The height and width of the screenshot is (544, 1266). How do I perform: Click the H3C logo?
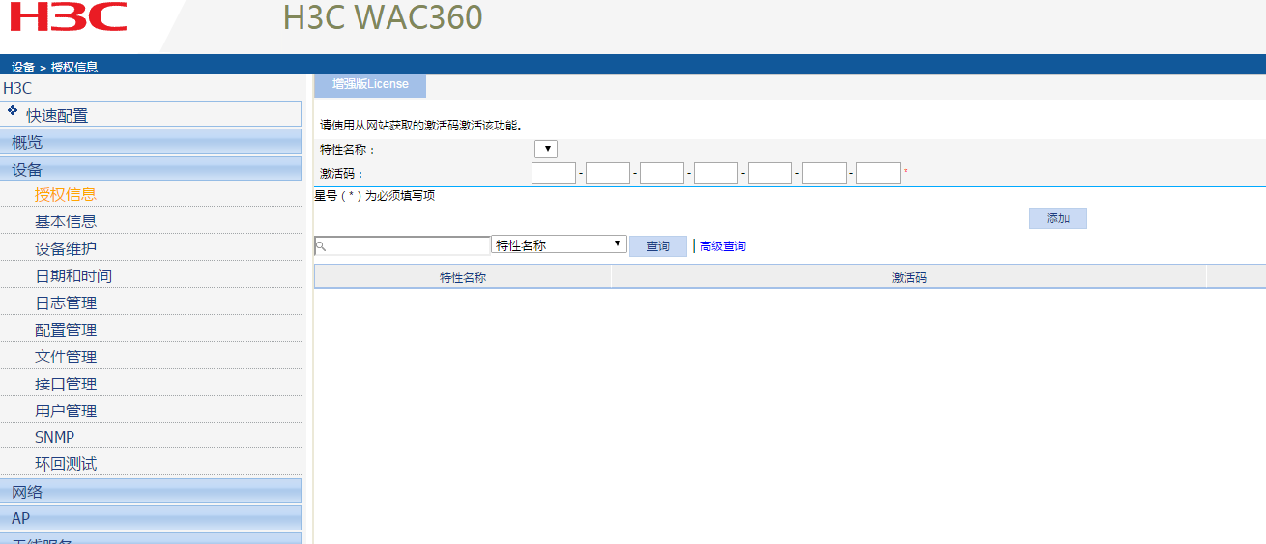click(x=69, y=17)
